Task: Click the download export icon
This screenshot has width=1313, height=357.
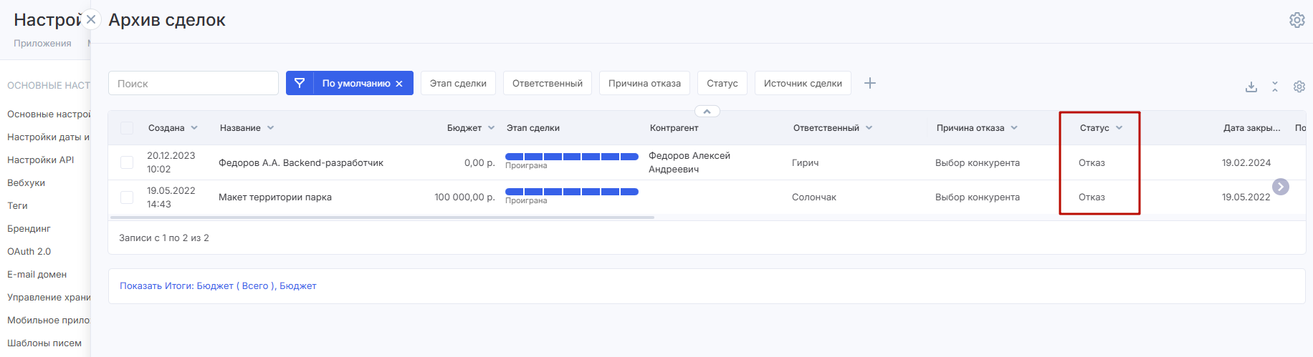Action: pos(1251,87)
